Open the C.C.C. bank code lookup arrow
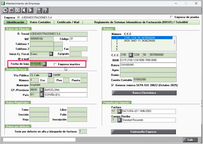 click(131, 55)
